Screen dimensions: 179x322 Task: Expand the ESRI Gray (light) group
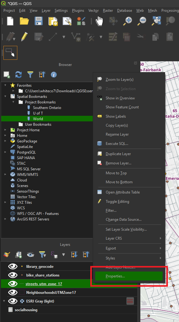click(4, 301)
